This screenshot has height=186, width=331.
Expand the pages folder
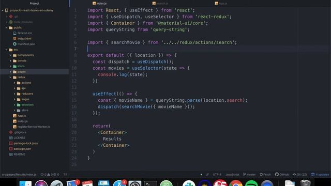(10, 72)
